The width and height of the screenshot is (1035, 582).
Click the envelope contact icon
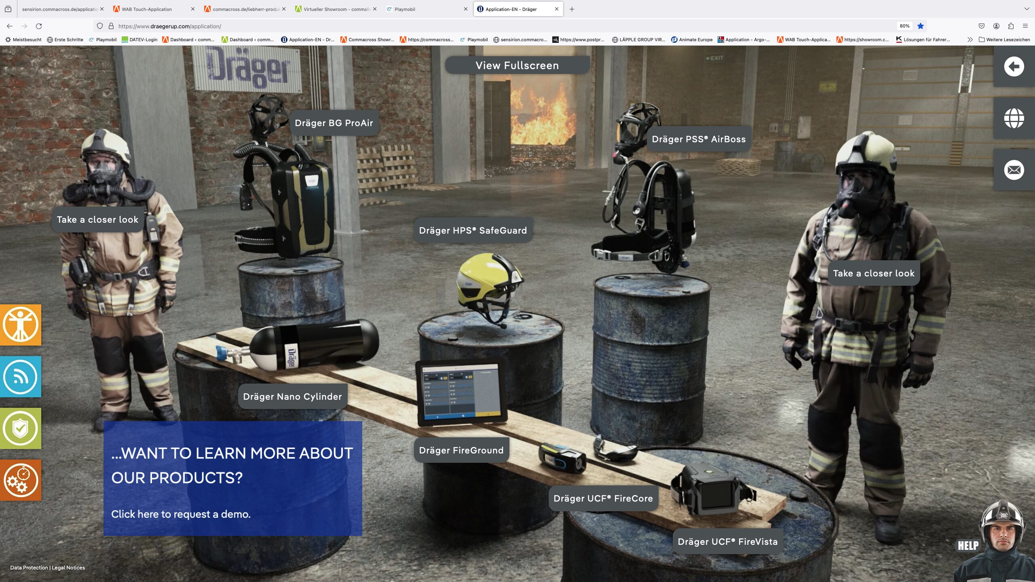(x=1014, y=170)
